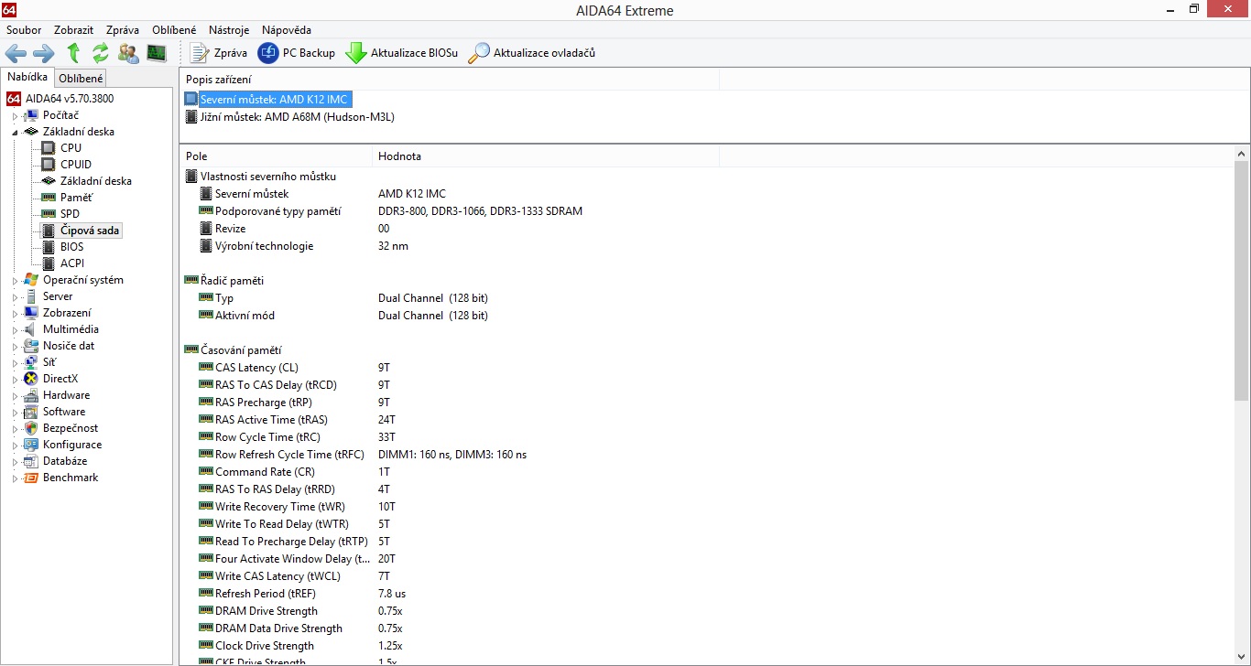Click the Bezpečnost shield icon
The height and width of the screenshot is (666, 1251).
tap(31, 428)
